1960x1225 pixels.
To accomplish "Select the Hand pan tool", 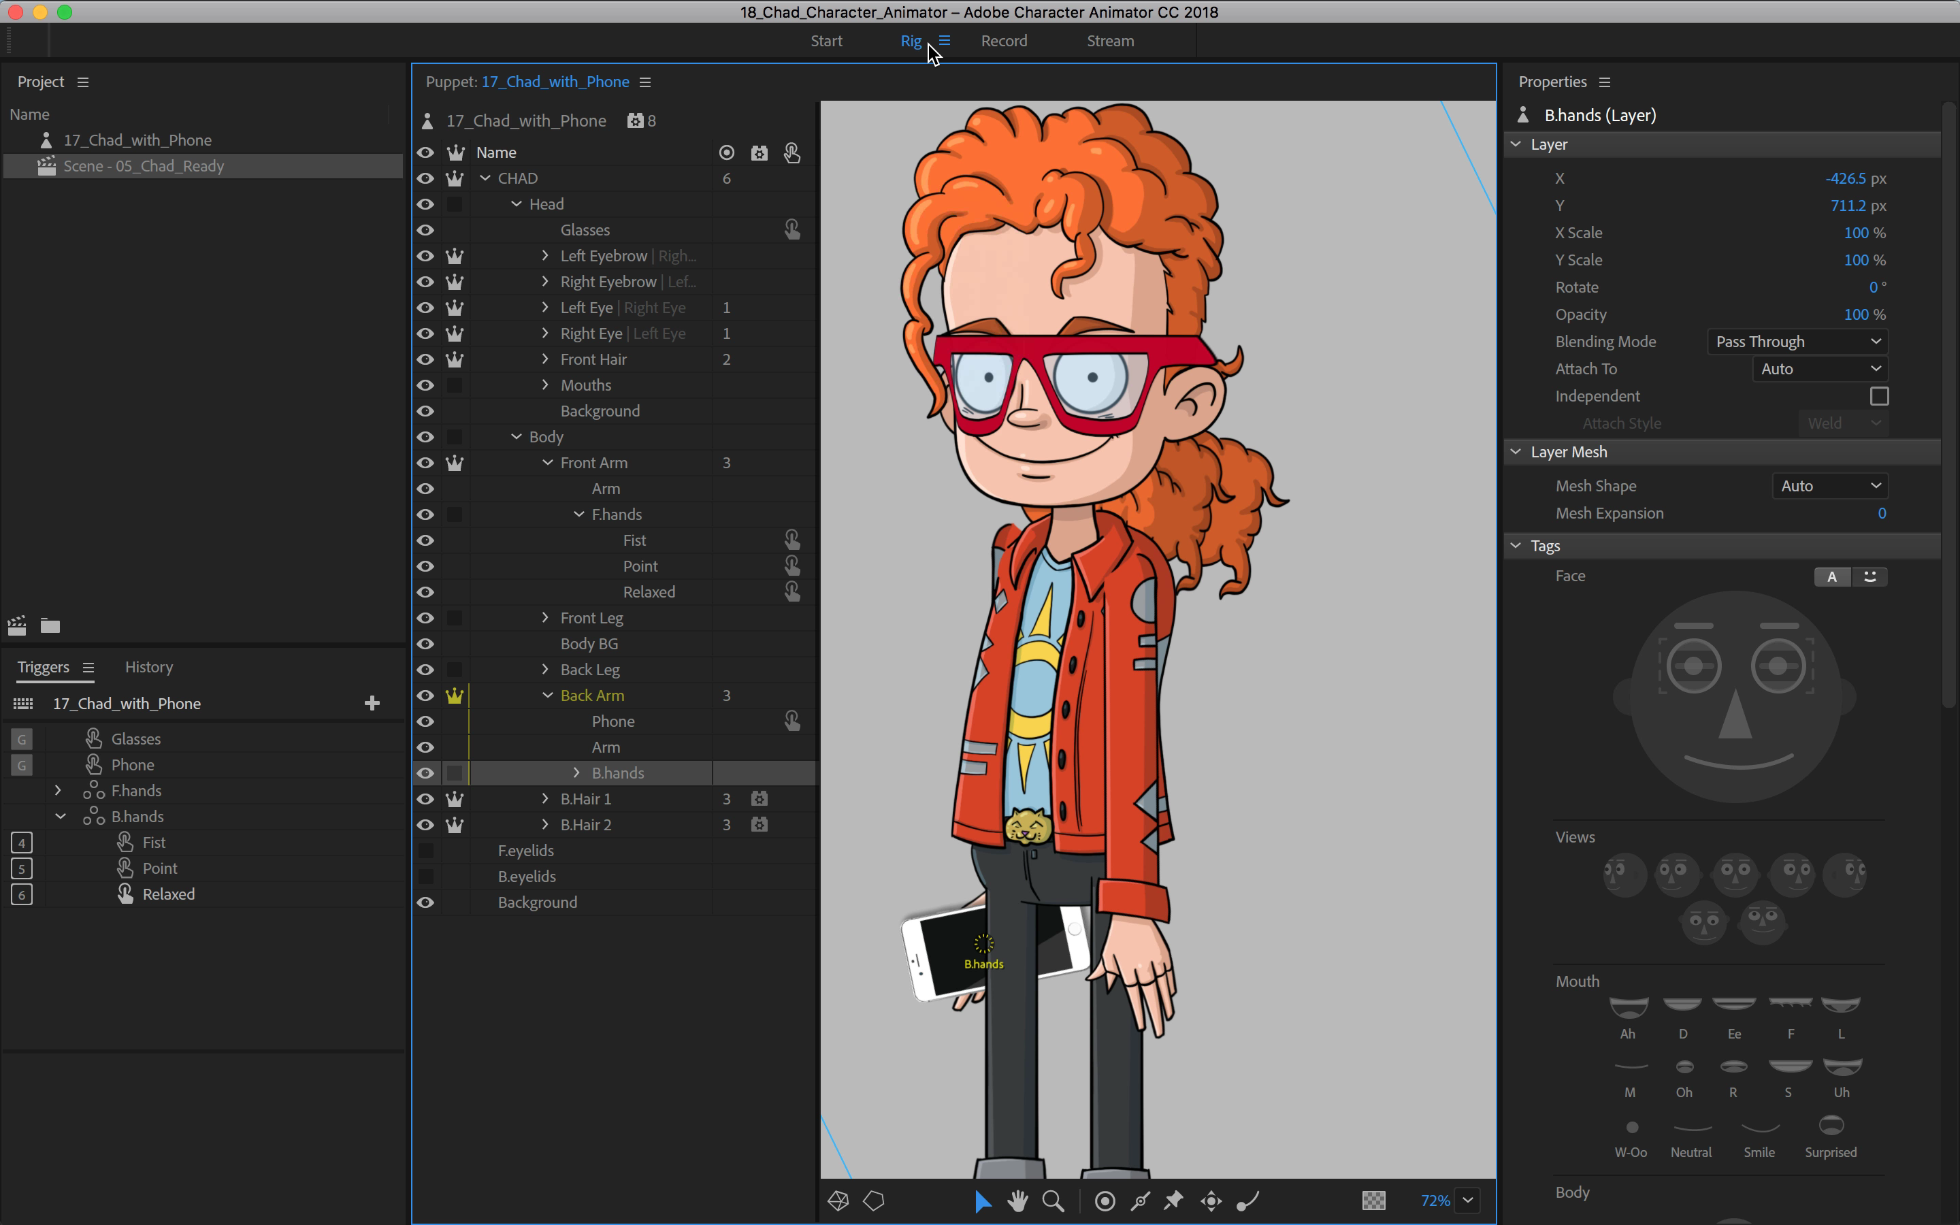I will 1017,1200.
